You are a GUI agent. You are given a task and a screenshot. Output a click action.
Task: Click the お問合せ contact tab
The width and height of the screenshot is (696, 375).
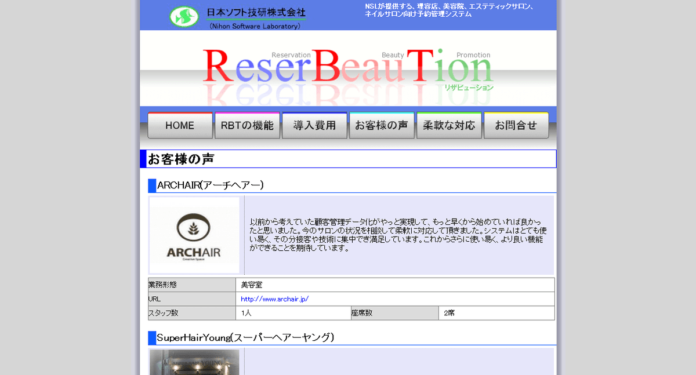[x=516, y=125]
